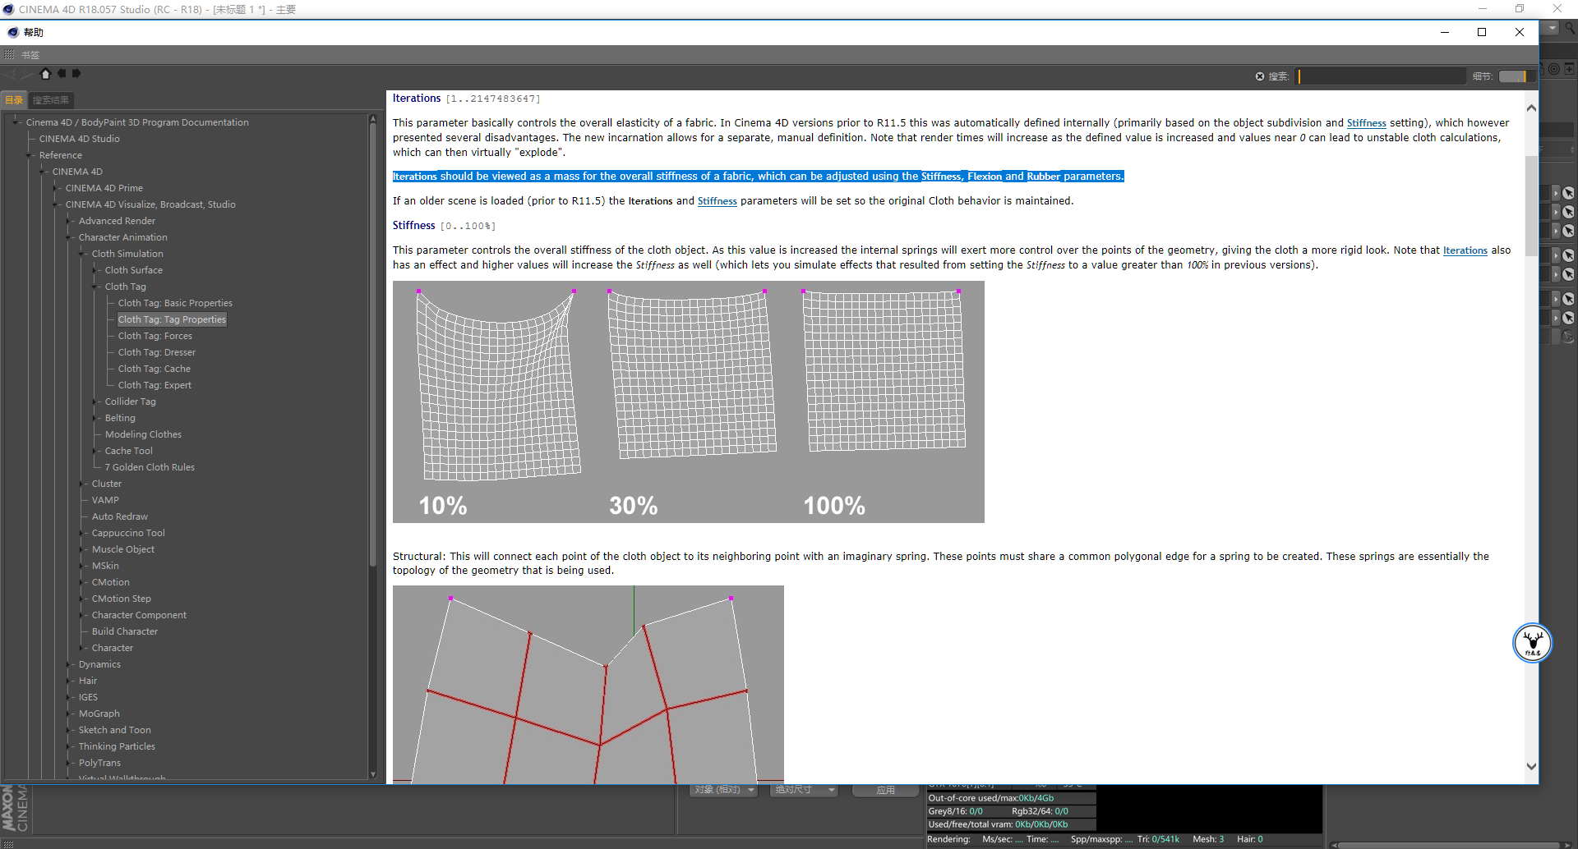Open the Modeling Clothes topic
1578x849 pixels.
[x=143, y=434]
